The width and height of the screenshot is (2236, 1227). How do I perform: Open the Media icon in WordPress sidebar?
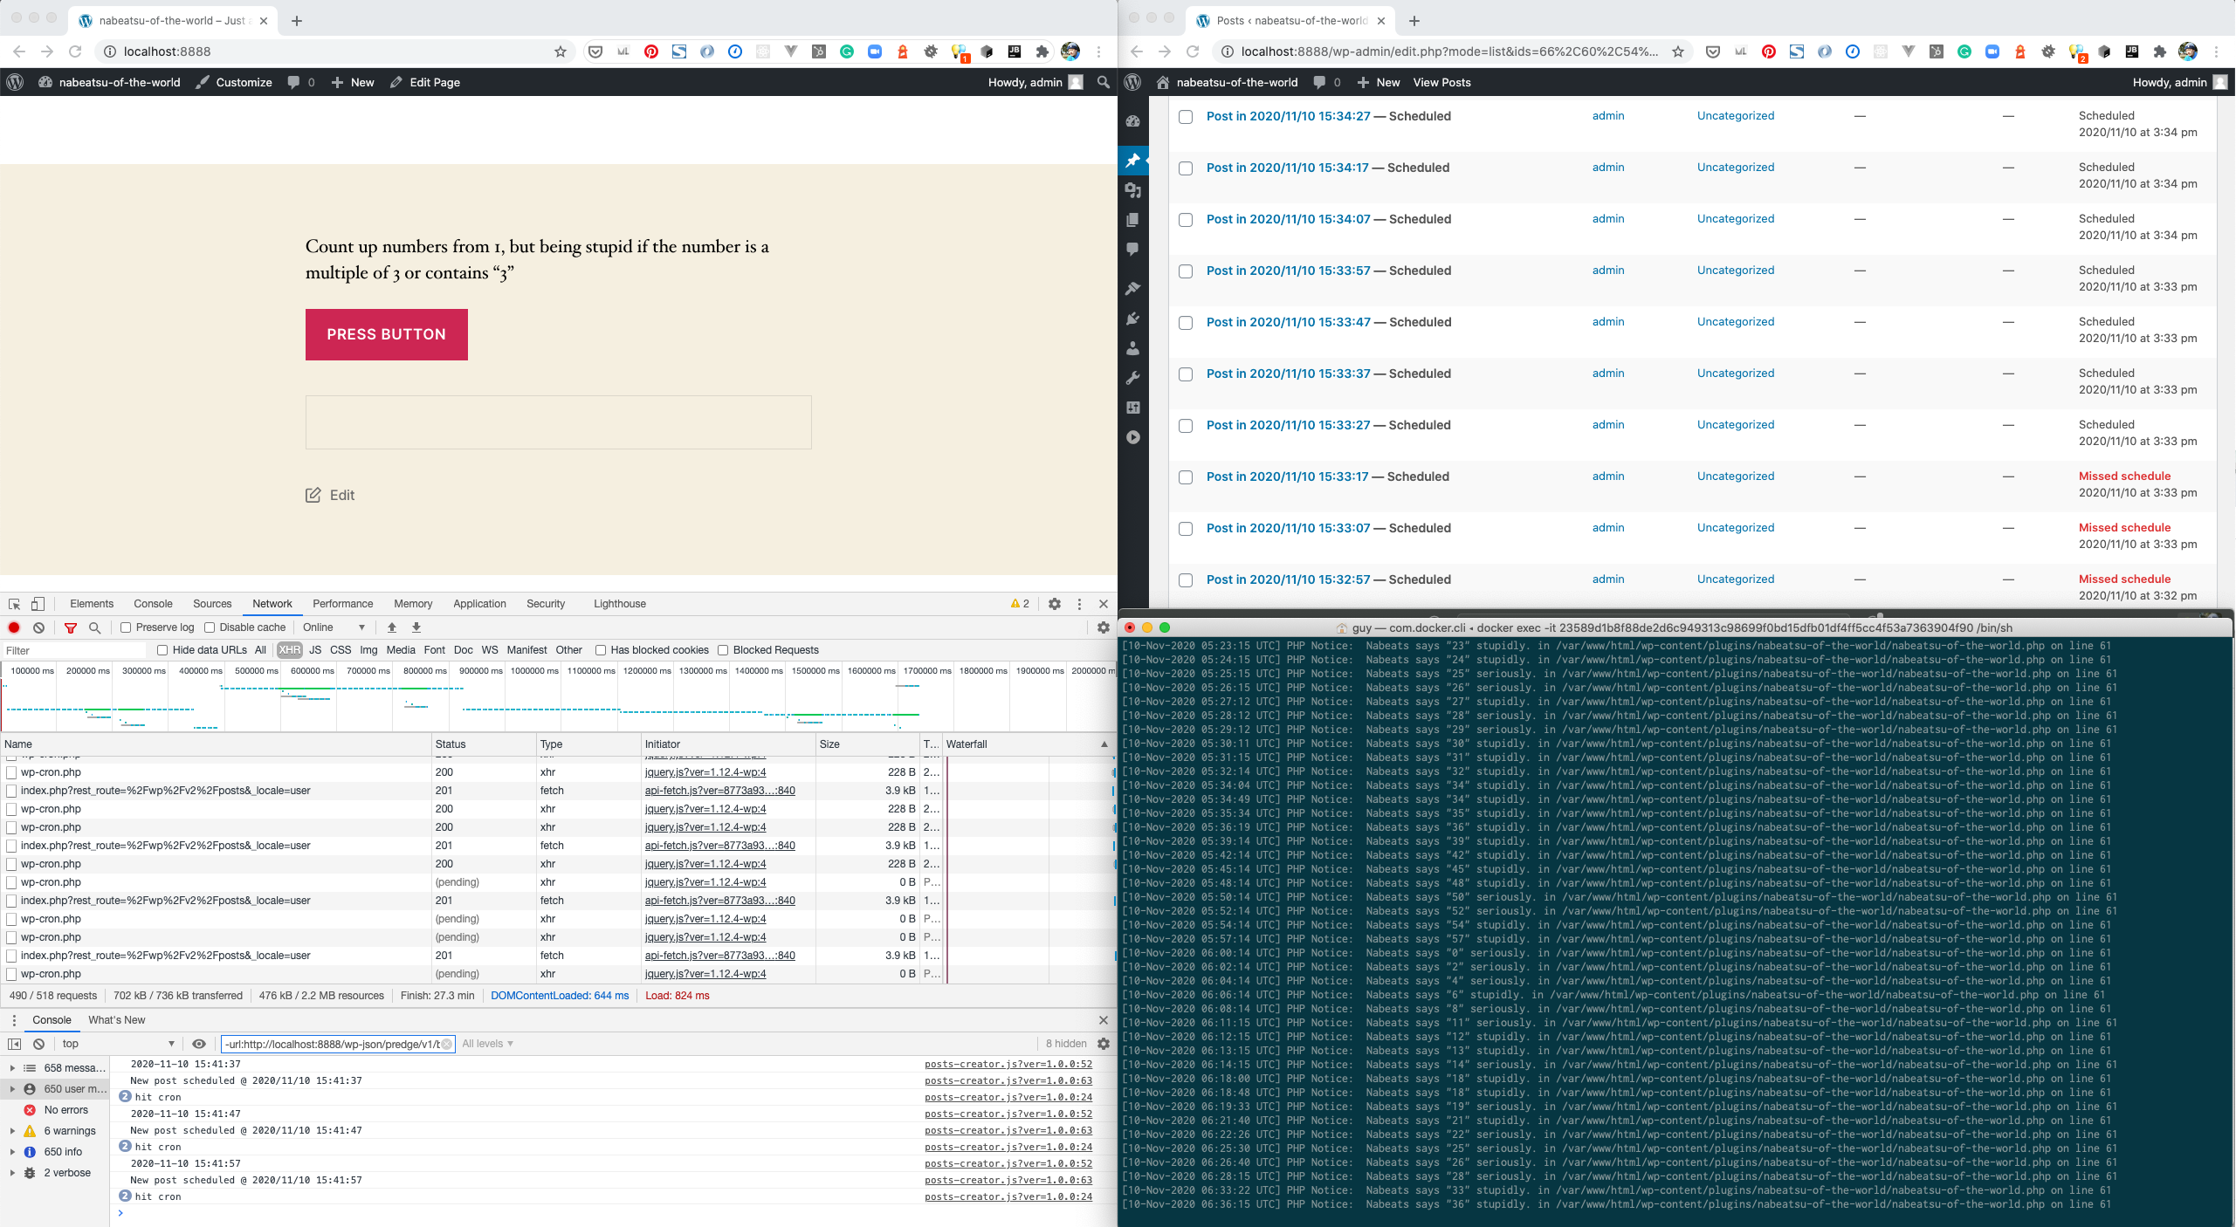point(1133,190)
